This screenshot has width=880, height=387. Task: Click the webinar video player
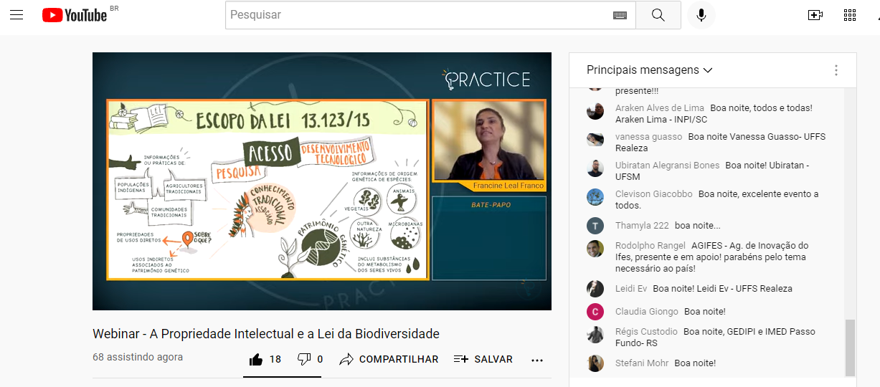[x=321, y=181]
